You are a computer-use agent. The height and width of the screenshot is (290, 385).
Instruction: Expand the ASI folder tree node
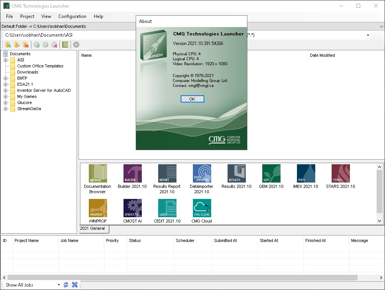[x=5, y=60]
